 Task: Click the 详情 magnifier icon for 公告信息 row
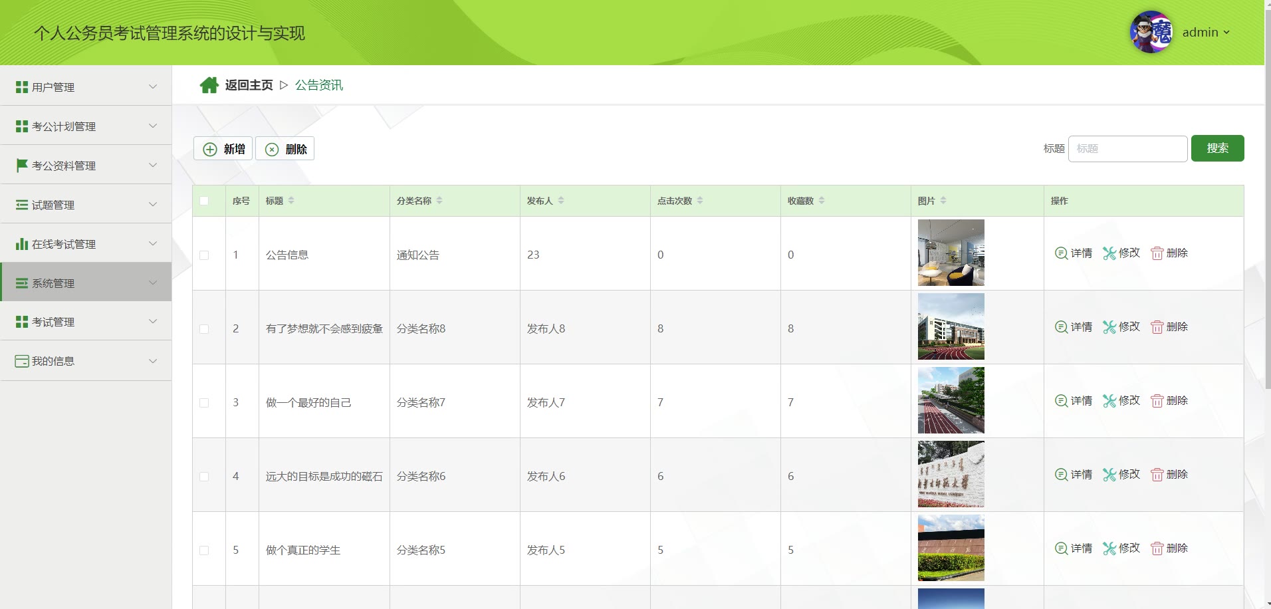click(1061, 253)
